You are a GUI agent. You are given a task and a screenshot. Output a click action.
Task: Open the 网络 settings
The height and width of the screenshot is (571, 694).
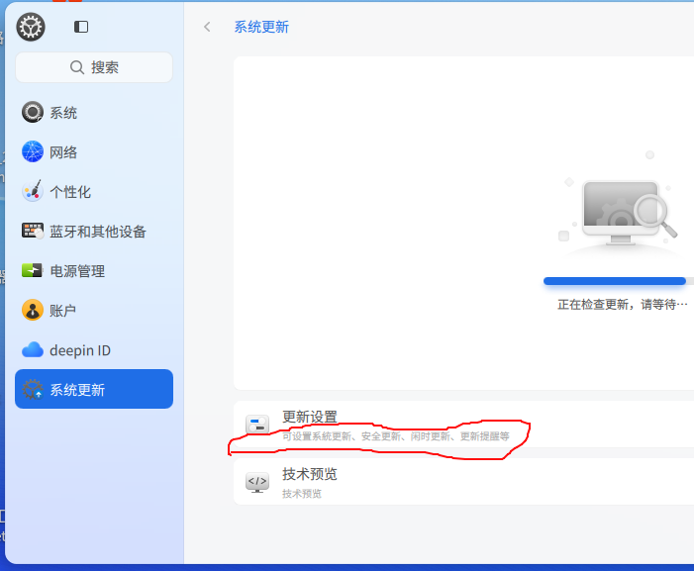(94, 151)
